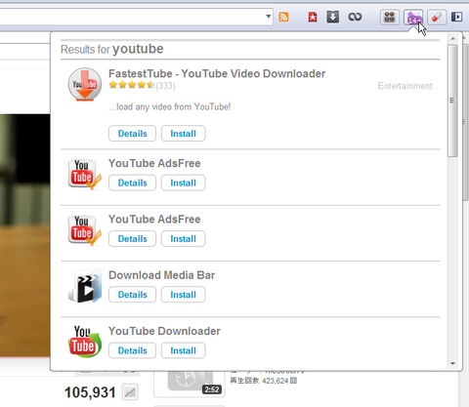Install the first YouTube AdsFree extension
This screenshot has width=469, height=407.
coord(183,183)
